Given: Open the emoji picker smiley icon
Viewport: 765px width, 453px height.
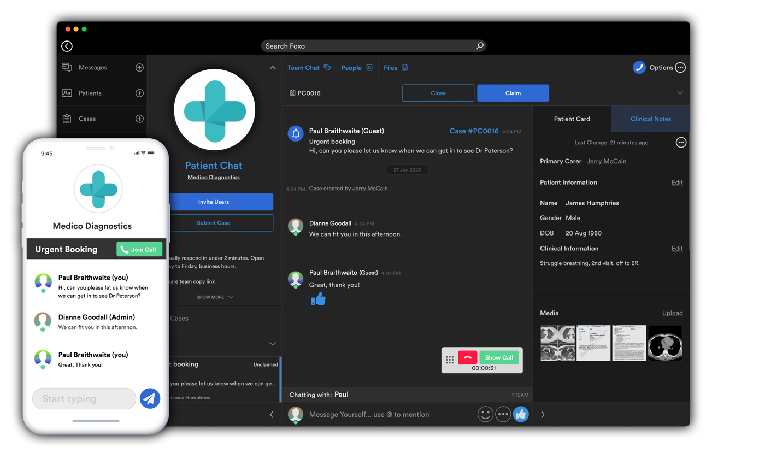Looking at the screenshot, I should (x=485, y=415).
